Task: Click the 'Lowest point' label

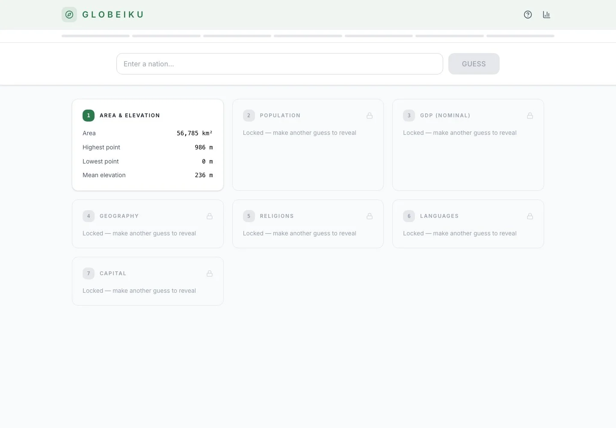Action: (101, 161)
